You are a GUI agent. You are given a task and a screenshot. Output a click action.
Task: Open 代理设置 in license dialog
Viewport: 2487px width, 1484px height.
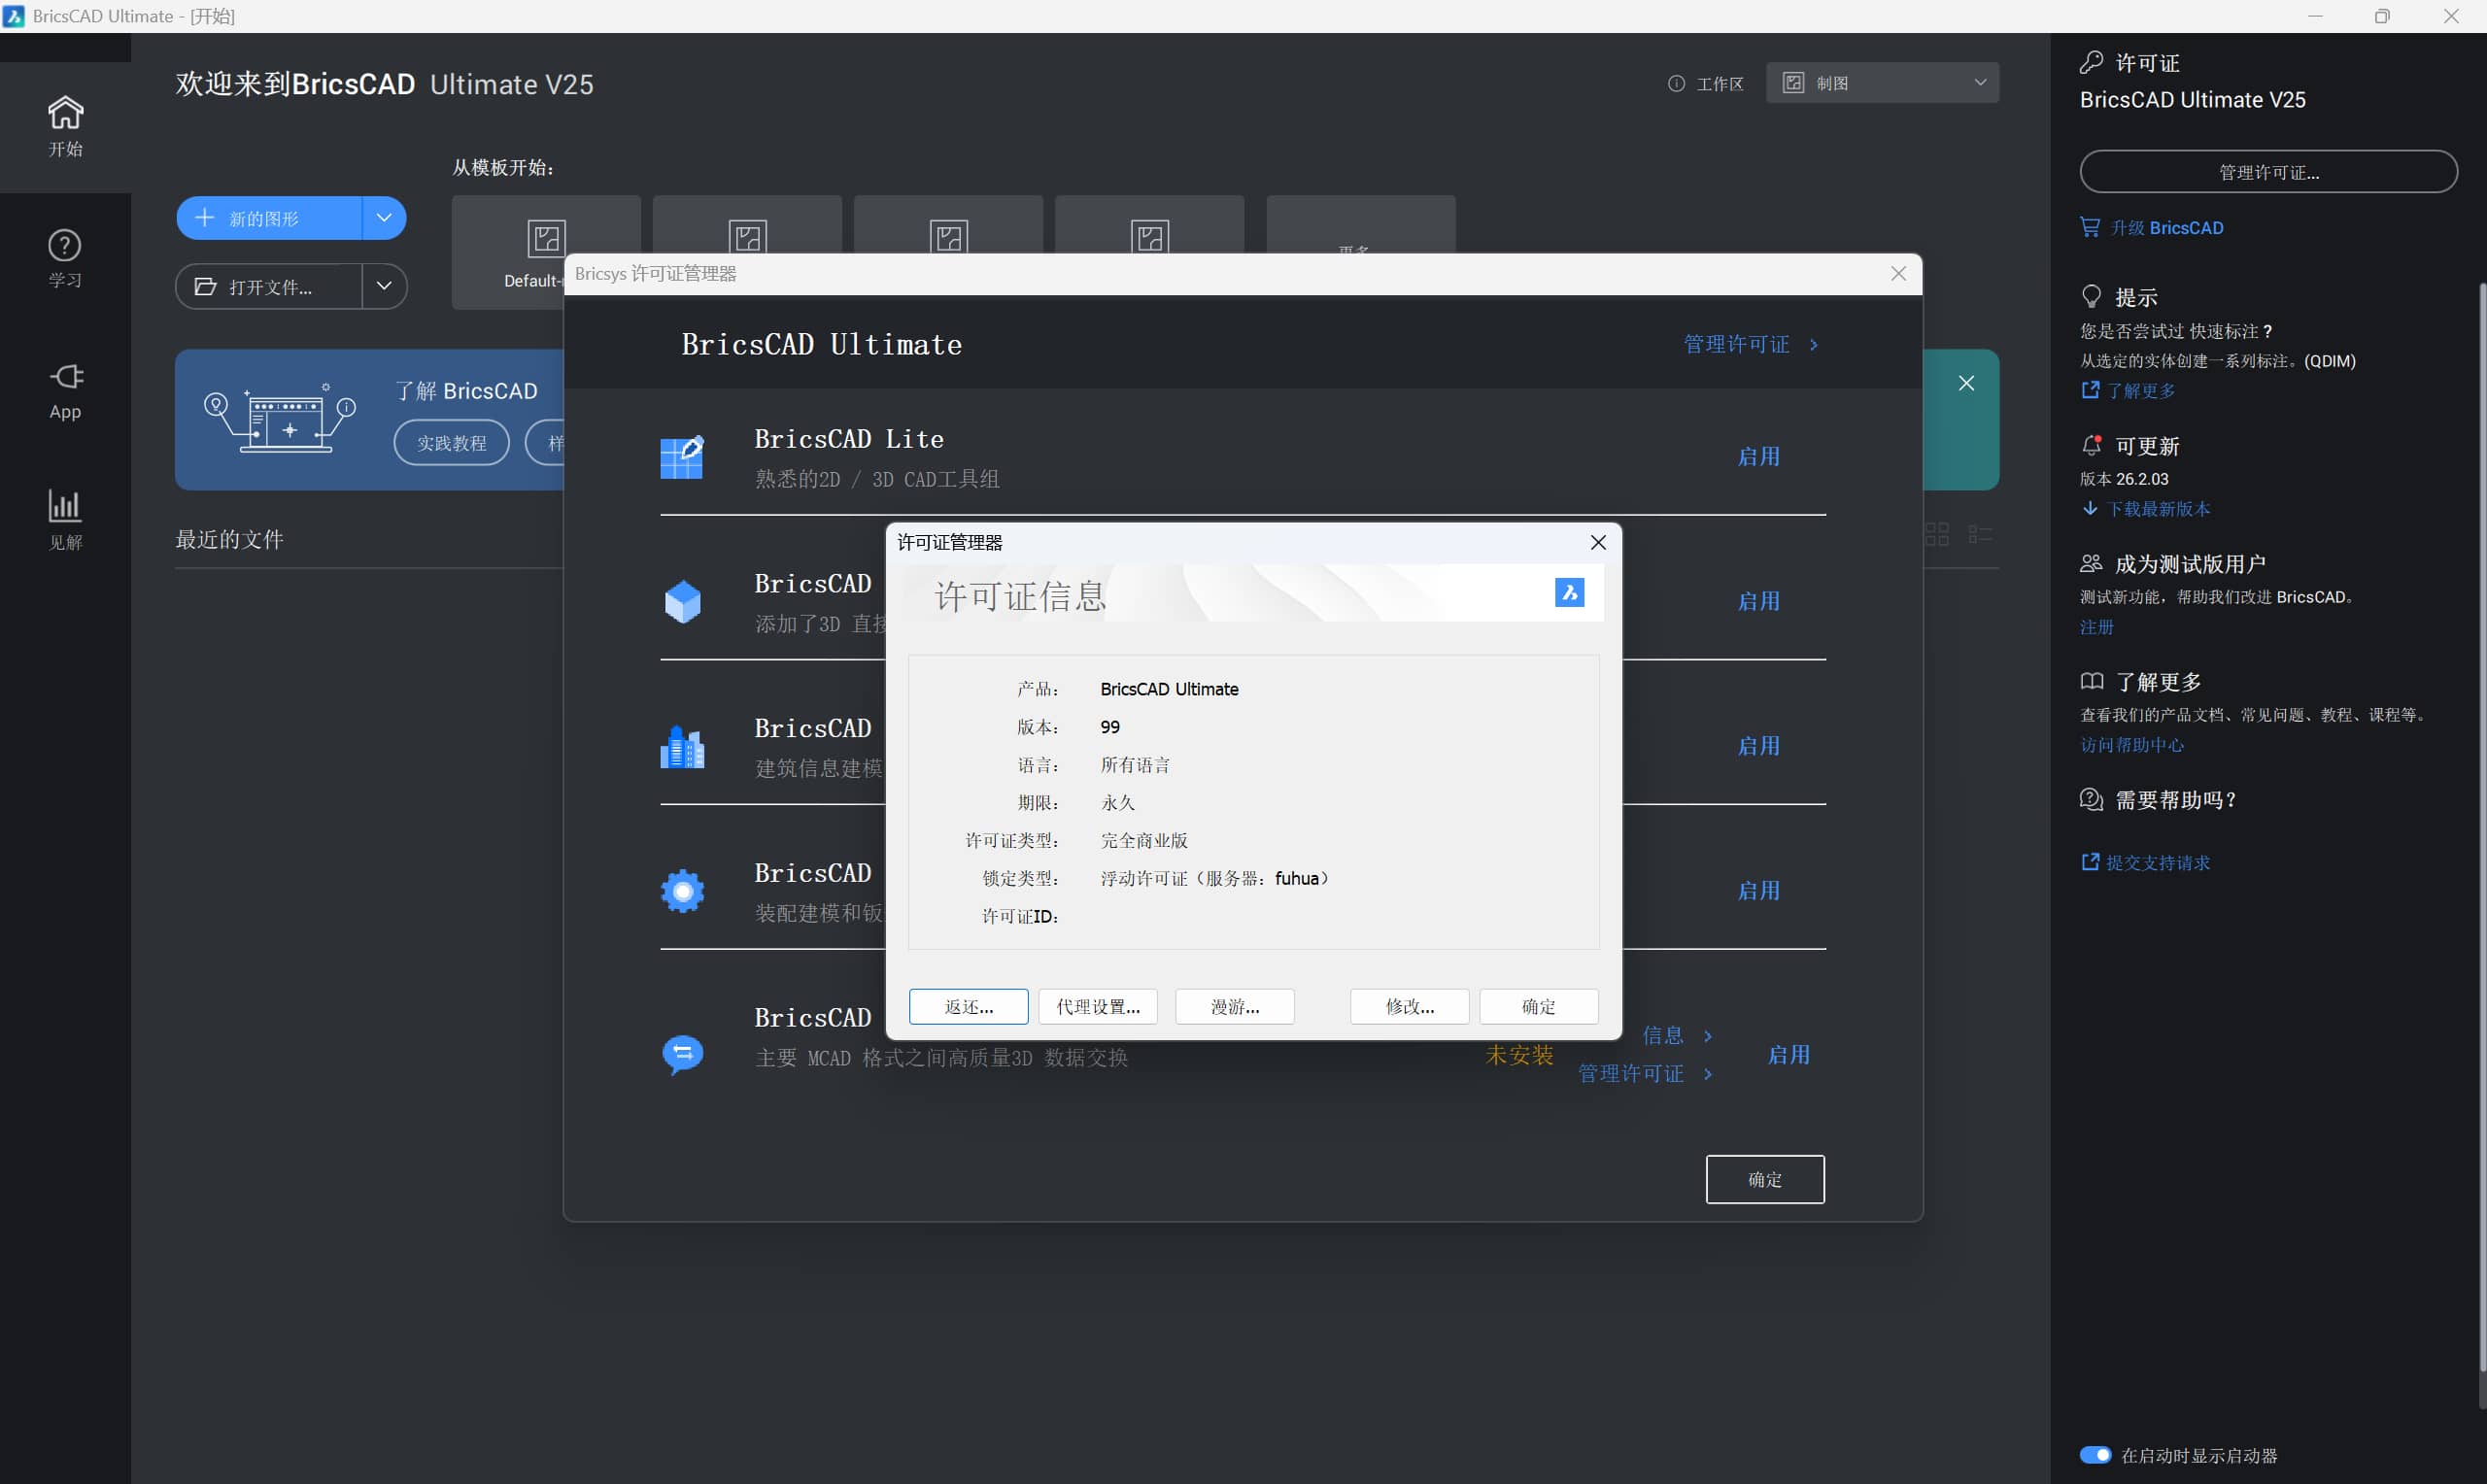tap(1098, 1006)
